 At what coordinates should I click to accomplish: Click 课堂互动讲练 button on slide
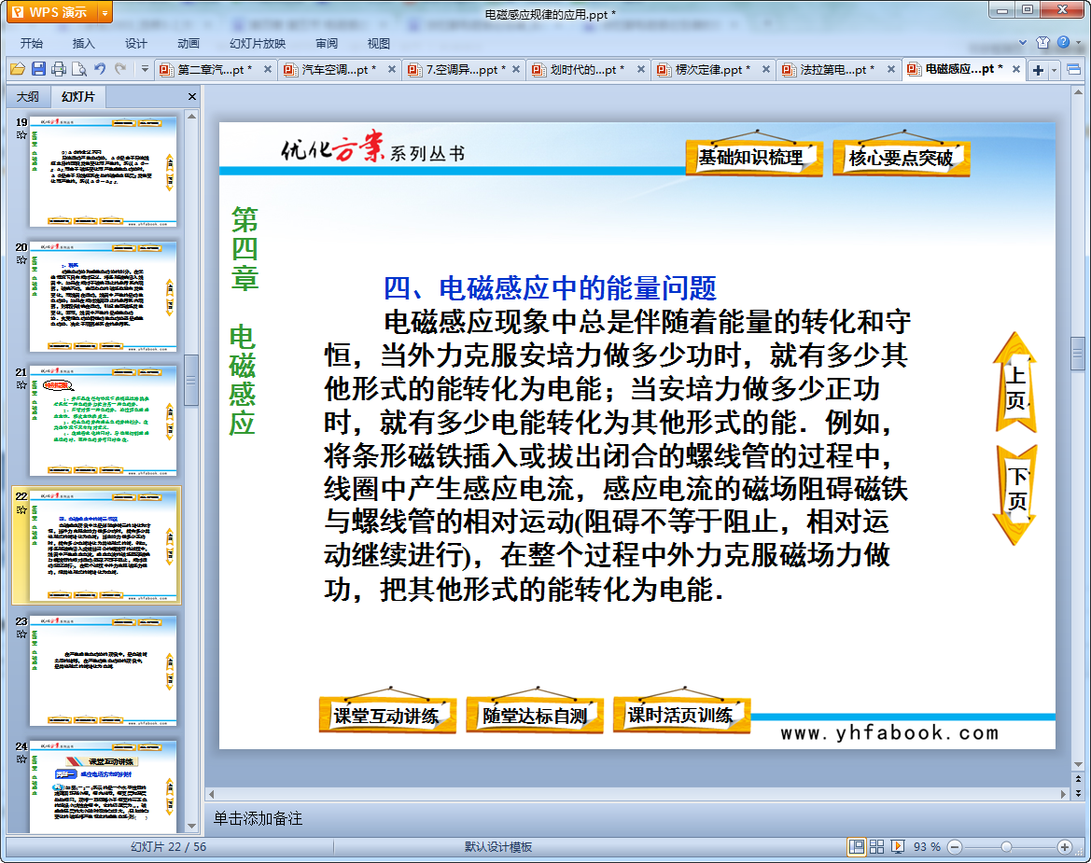[387, 715]
